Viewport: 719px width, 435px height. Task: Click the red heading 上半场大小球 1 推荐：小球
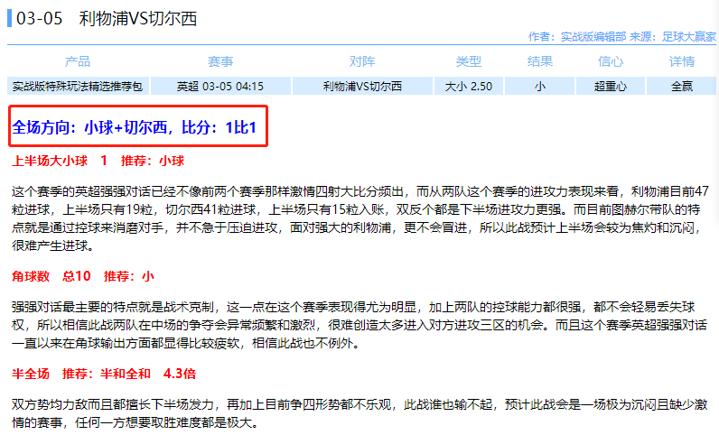[x=98, y=161]
